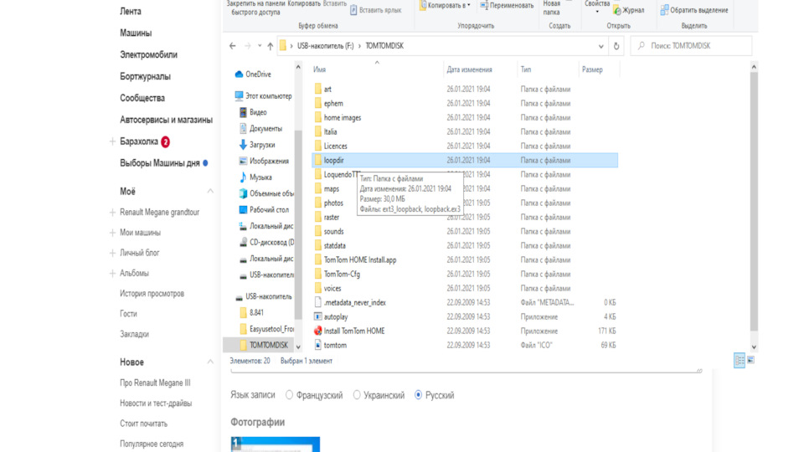Sort files by the Тип column

tap(526, 69)
